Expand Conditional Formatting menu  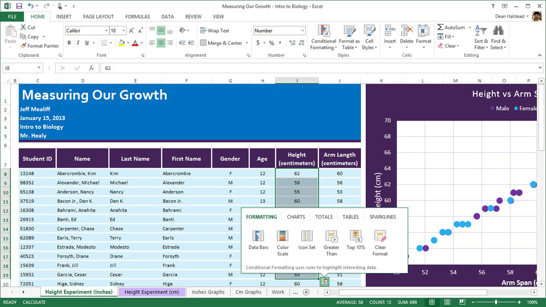[x=323, y=38]
